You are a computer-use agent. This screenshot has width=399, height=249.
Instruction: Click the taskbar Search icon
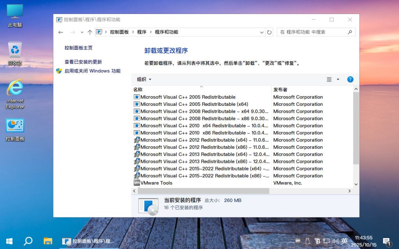point(27,241)
